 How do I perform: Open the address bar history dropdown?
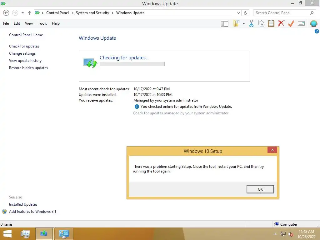238,13
